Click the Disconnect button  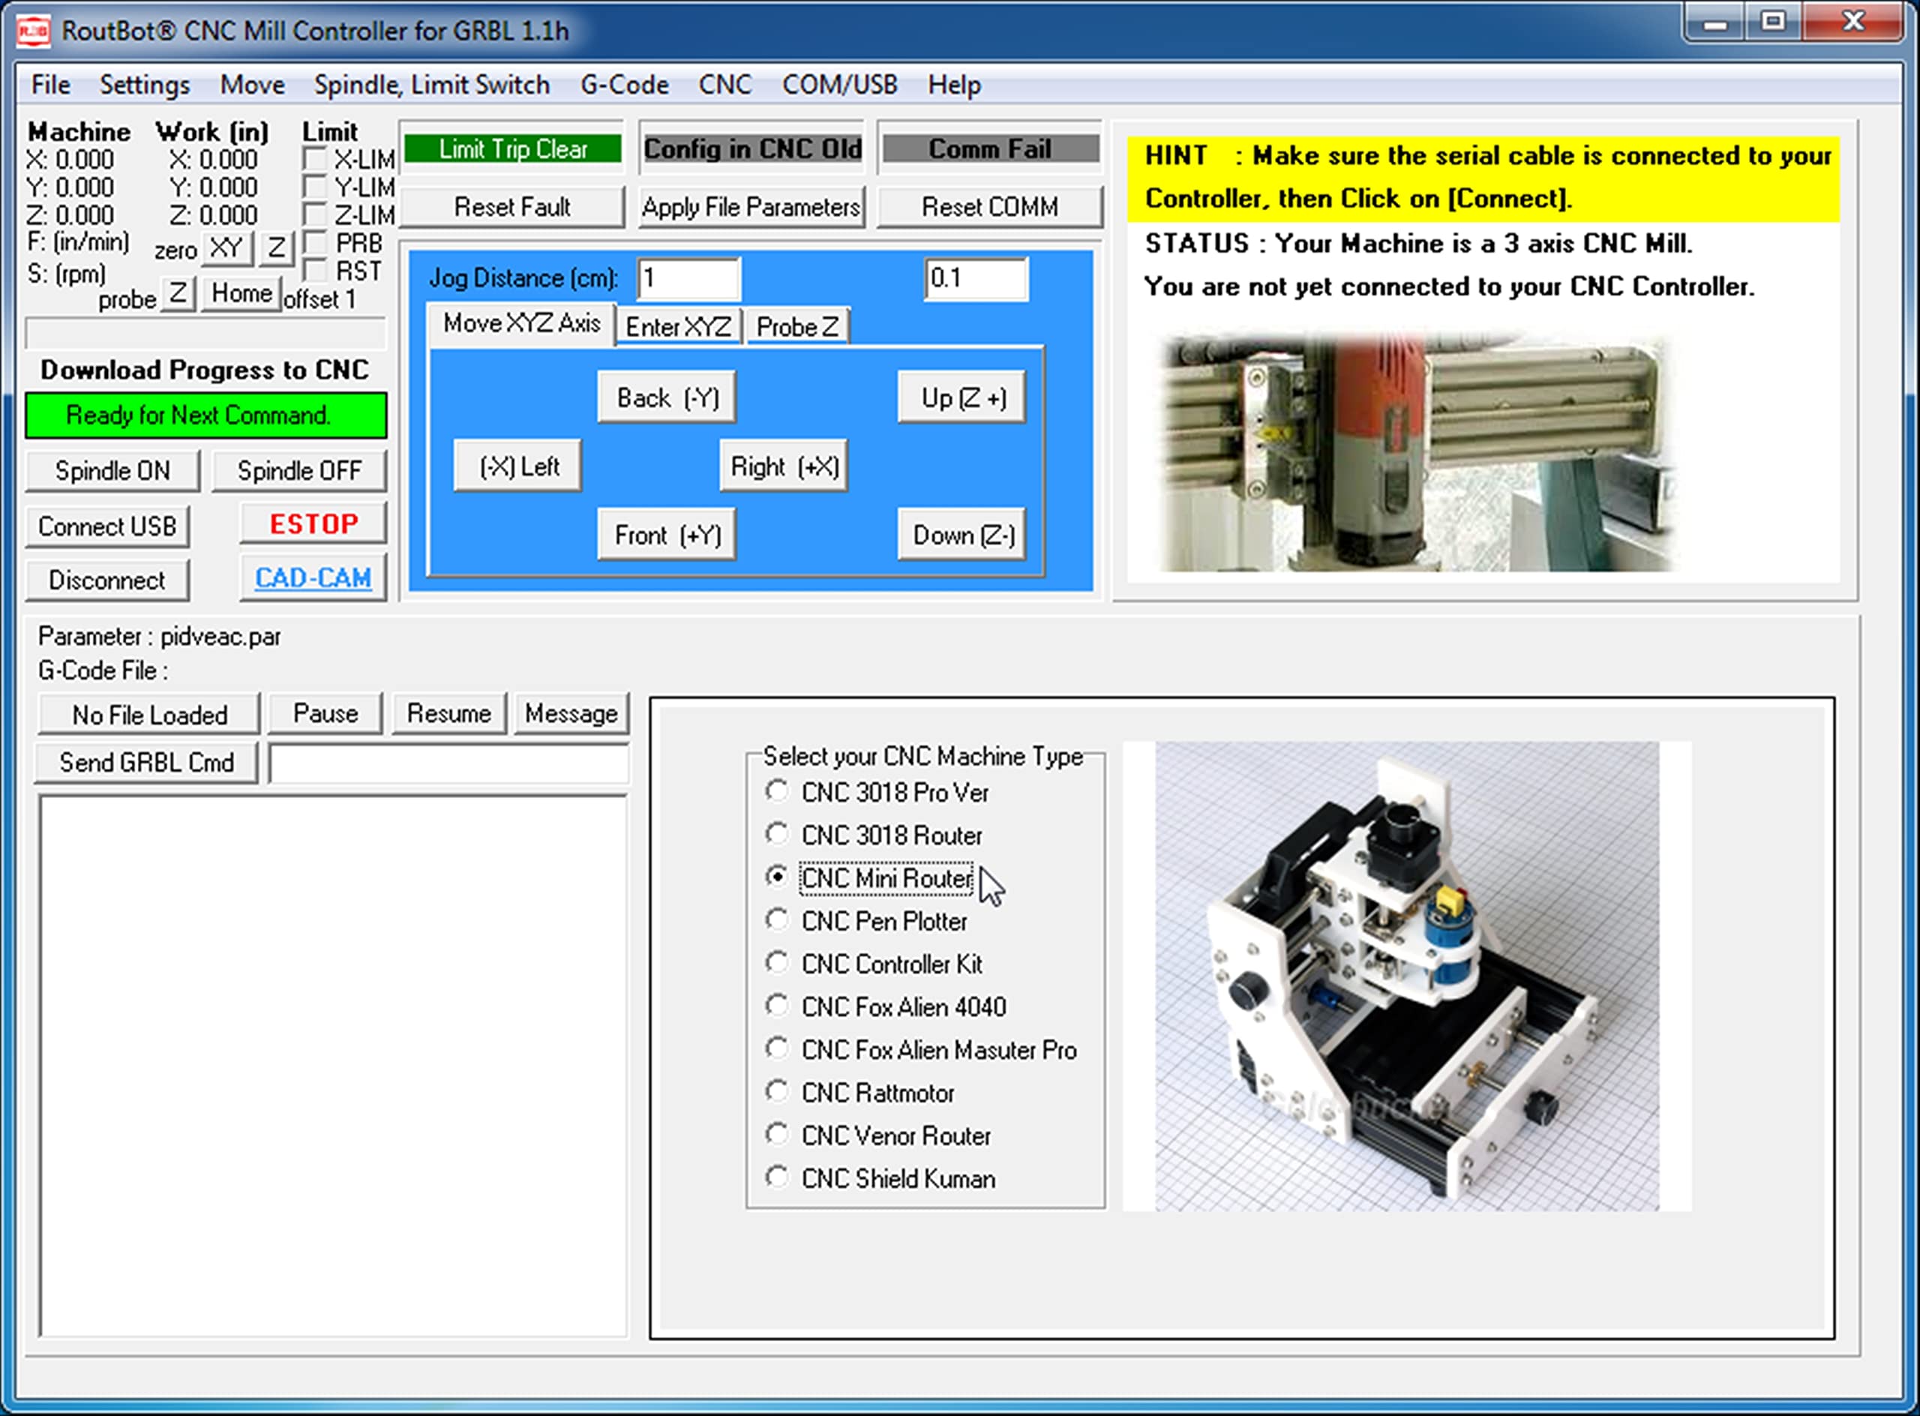107,580
